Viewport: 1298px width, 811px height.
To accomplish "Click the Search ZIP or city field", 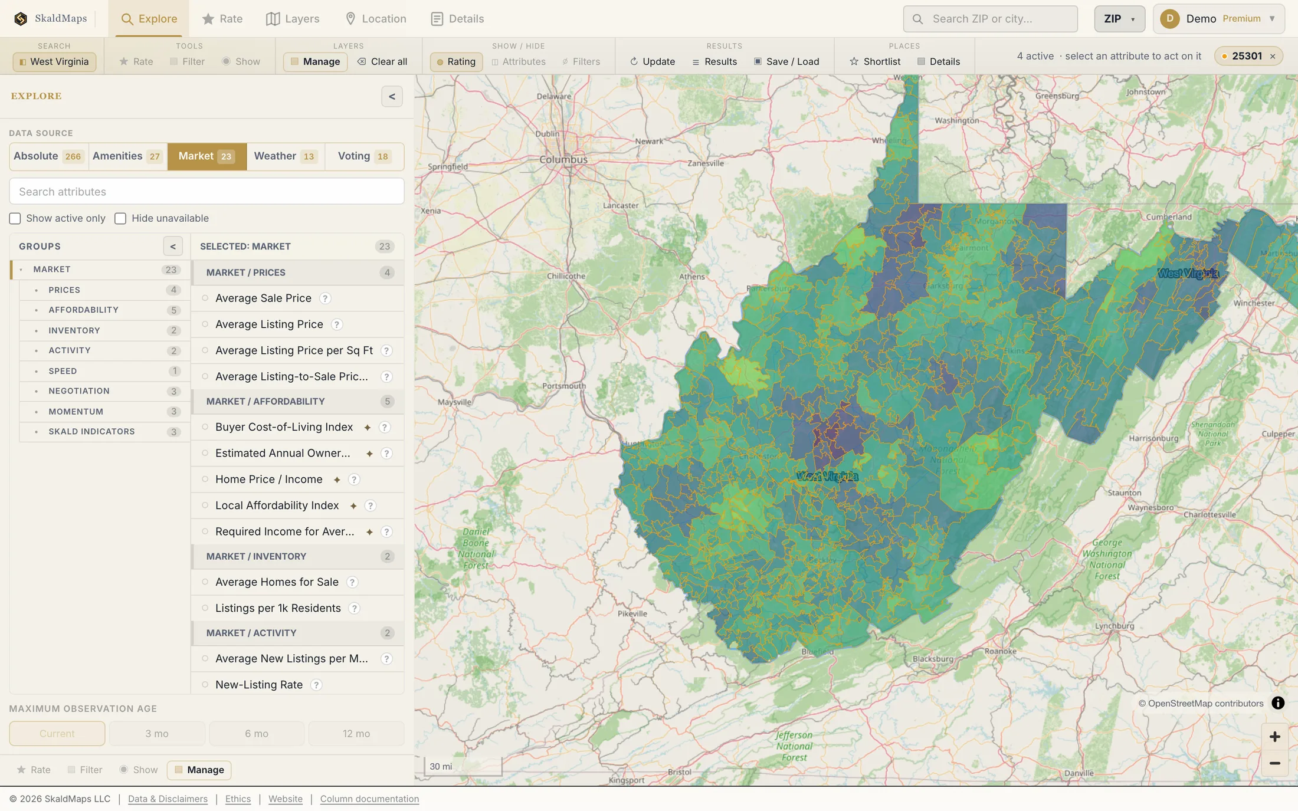I will pos(990,19).
